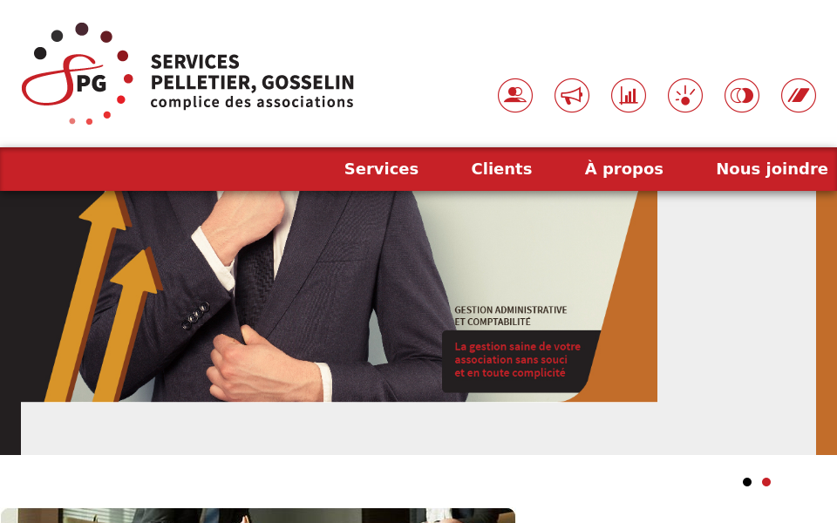Select the black carousel dot
The height and width of the screenshot is (523, 837).
pos(747,482)
